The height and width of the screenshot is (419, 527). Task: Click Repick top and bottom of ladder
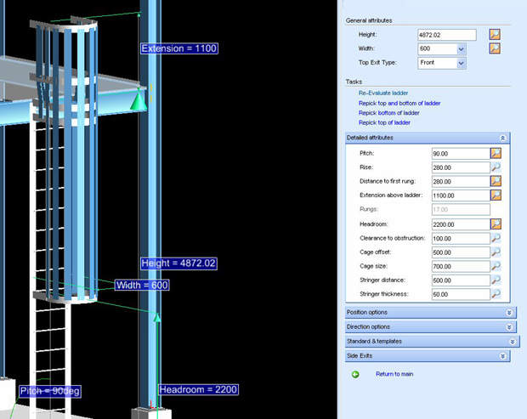(399, 103)
